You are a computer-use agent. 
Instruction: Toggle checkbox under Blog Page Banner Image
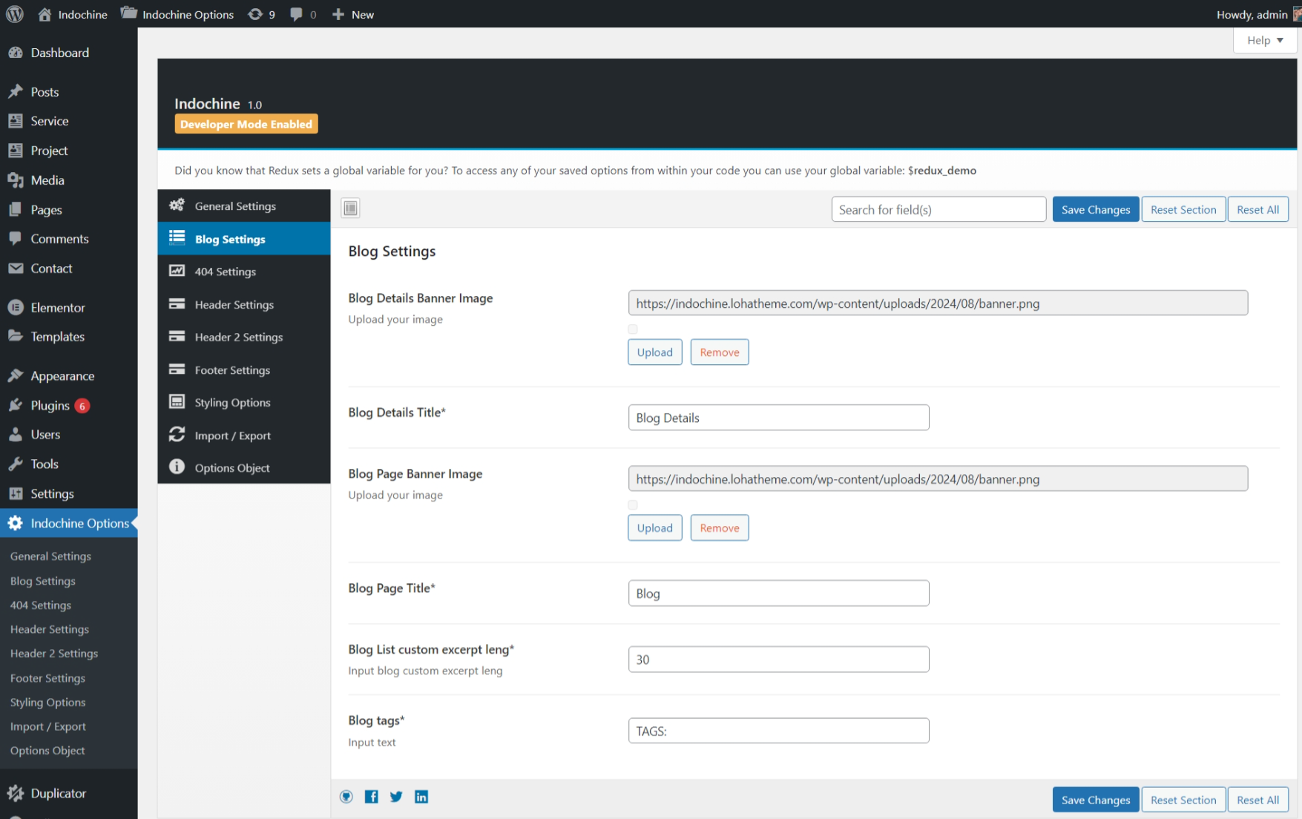633,505
